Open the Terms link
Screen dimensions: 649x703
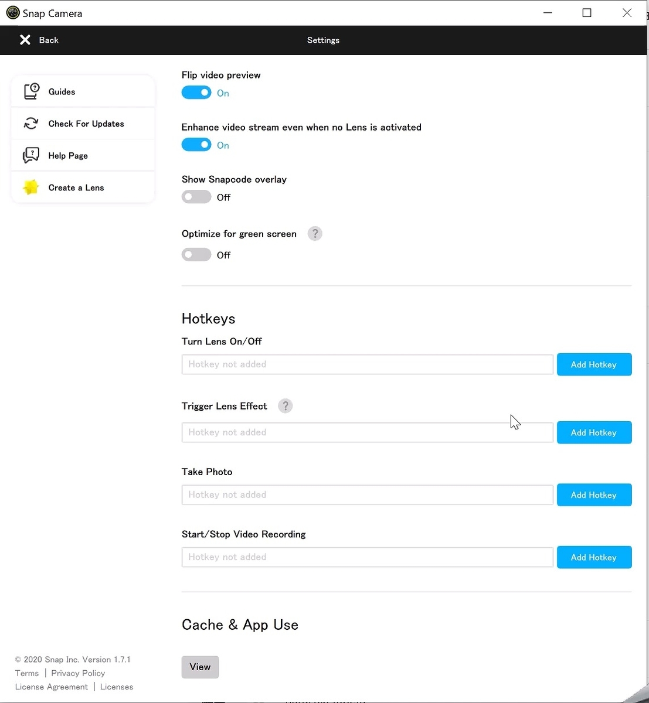click(x=27, y=673)
